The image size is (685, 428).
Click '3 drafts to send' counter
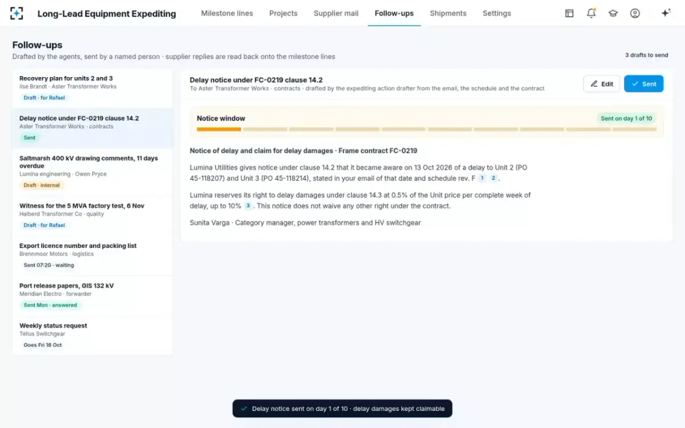tap(646, 55)
